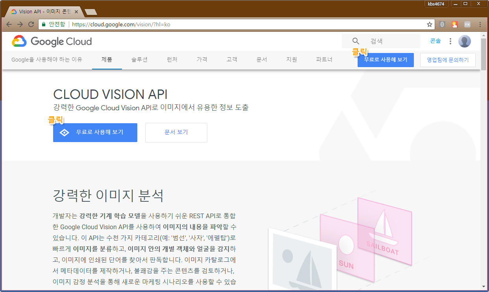The height and width of the screenshot is (292, 489).
Task: View site security padlock info
Action: (44, 24)
